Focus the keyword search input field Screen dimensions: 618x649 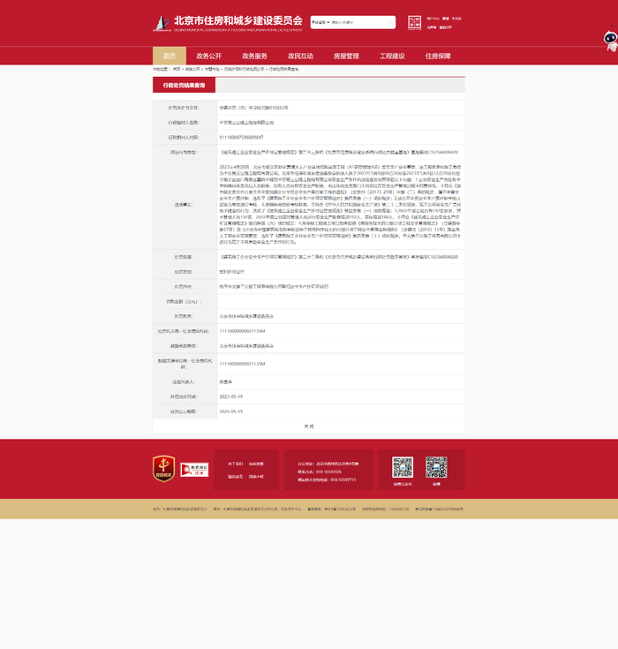(x=358, y=22)
